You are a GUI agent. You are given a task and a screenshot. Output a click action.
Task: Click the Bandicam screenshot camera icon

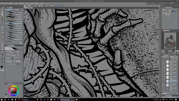[171, 3]
